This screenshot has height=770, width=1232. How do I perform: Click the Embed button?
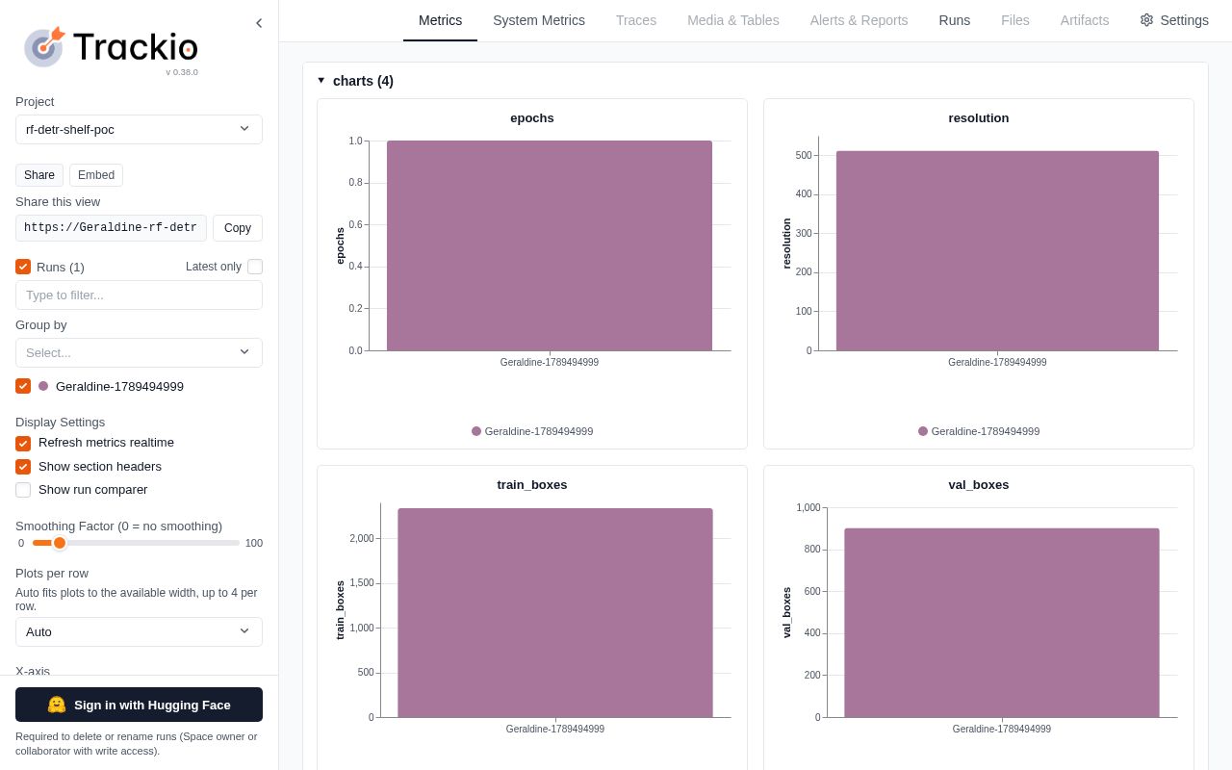pyautogui.click(x=96, y=175)
